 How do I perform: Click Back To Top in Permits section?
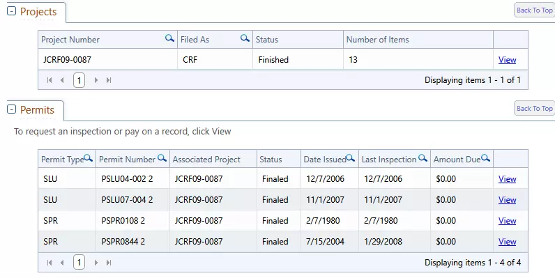click(535, 109)
